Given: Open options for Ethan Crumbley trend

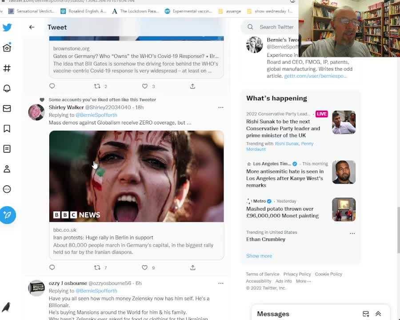Looking at the screenshot, I should coord(352,233).
